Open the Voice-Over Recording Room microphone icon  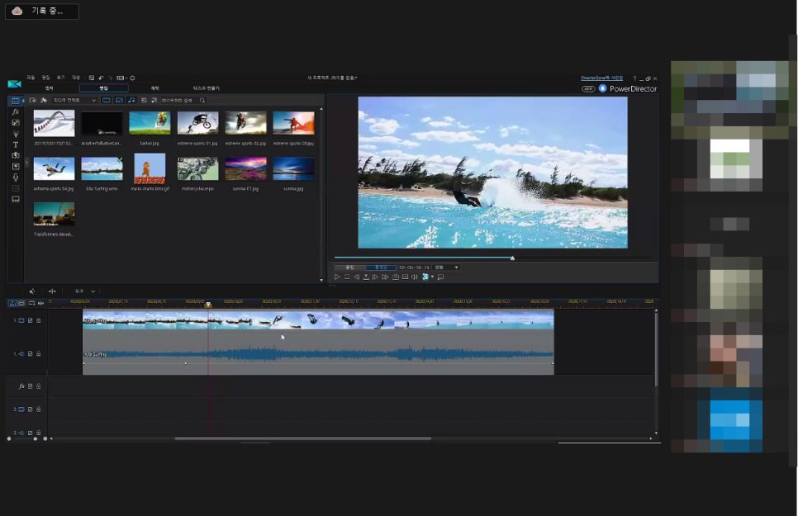point(16,177)
